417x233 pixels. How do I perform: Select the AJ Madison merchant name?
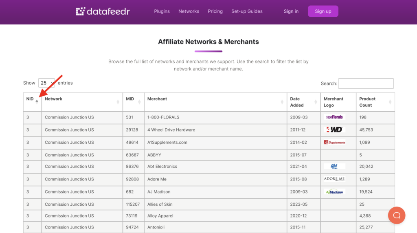coord(159,191)
